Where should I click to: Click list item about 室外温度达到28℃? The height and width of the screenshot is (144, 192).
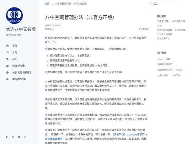point(70,55)
